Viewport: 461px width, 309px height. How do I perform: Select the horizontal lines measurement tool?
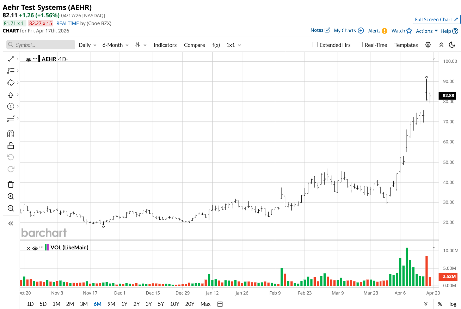coord(11,118)
